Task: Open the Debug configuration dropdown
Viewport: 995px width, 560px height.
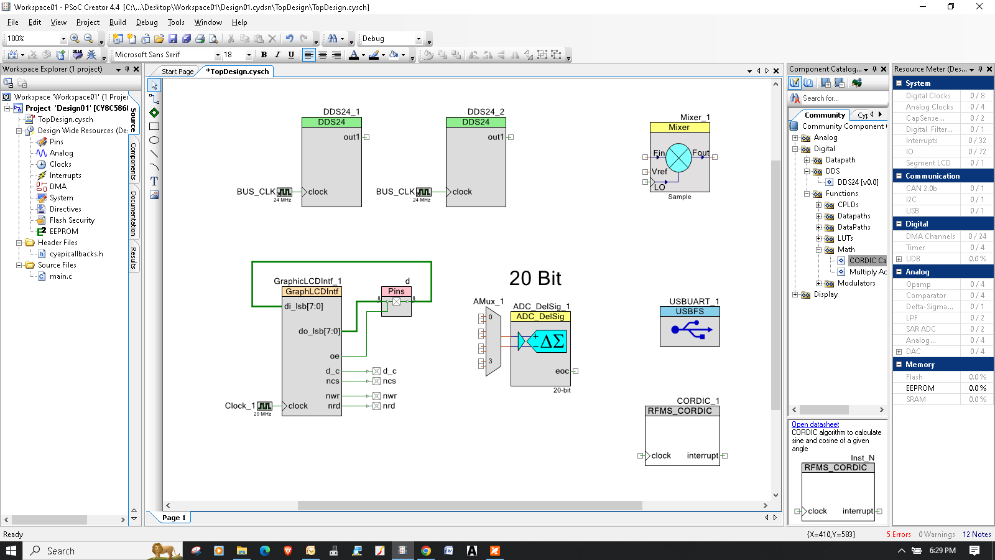Action: click(419, 39)
